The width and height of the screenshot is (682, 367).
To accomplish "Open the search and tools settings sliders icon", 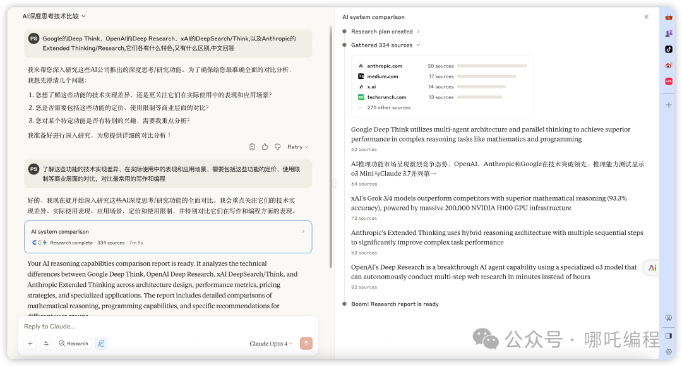I will (x=46, y=343).
